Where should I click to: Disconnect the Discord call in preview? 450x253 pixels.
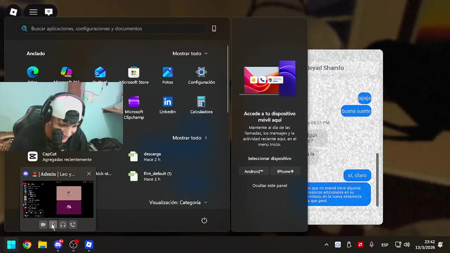click(x=73, y=225)
